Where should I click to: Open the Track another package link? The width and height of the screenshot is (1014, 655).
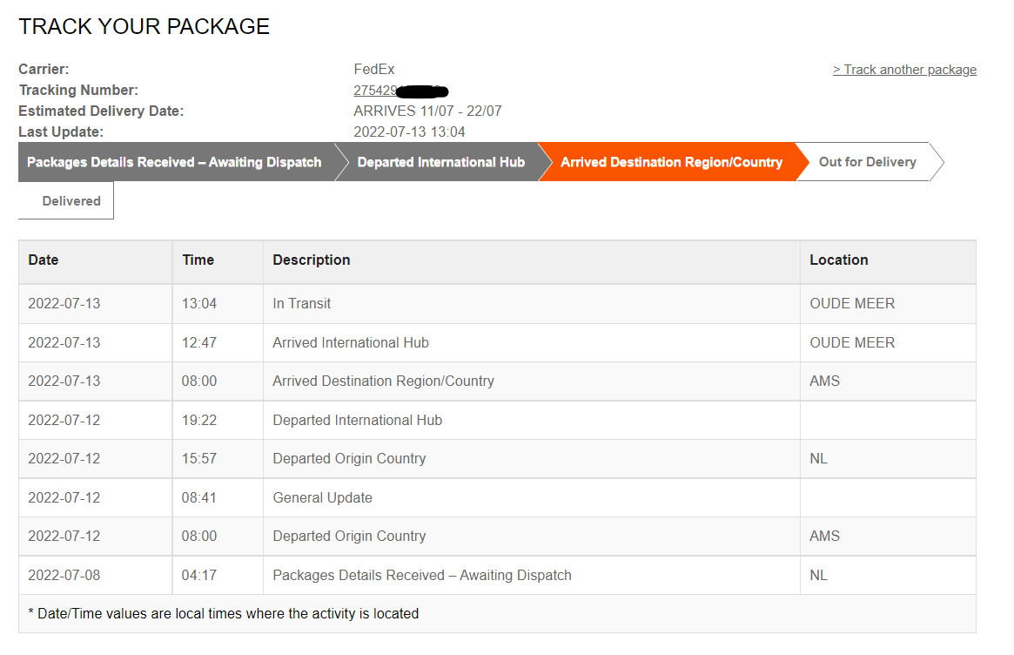point(904,70)
